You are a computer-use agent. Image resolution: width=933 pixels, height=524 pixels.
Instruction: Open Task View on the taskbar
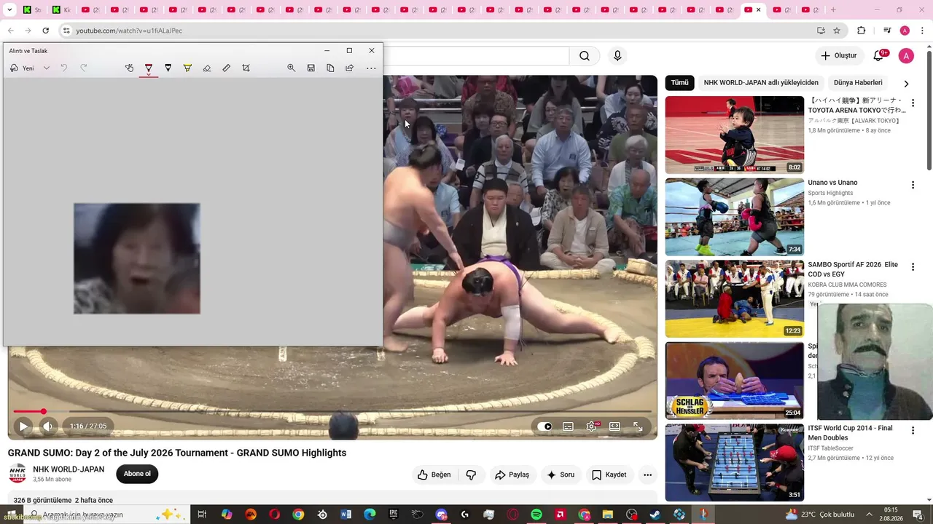point(202,515)
